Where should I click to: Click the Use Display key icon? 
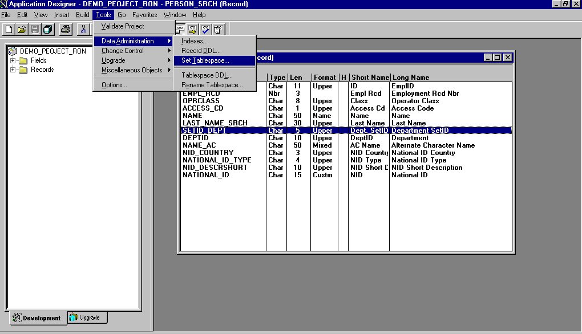192,29
